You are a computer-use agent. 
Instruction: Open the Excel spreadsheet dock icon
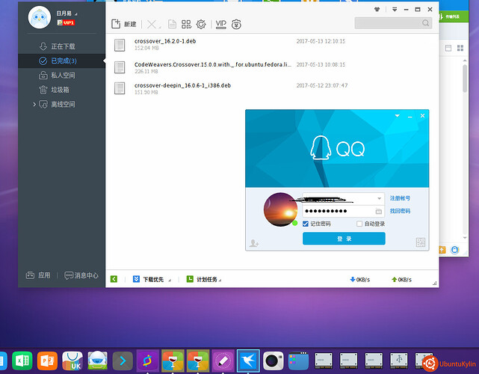point(22,361)
